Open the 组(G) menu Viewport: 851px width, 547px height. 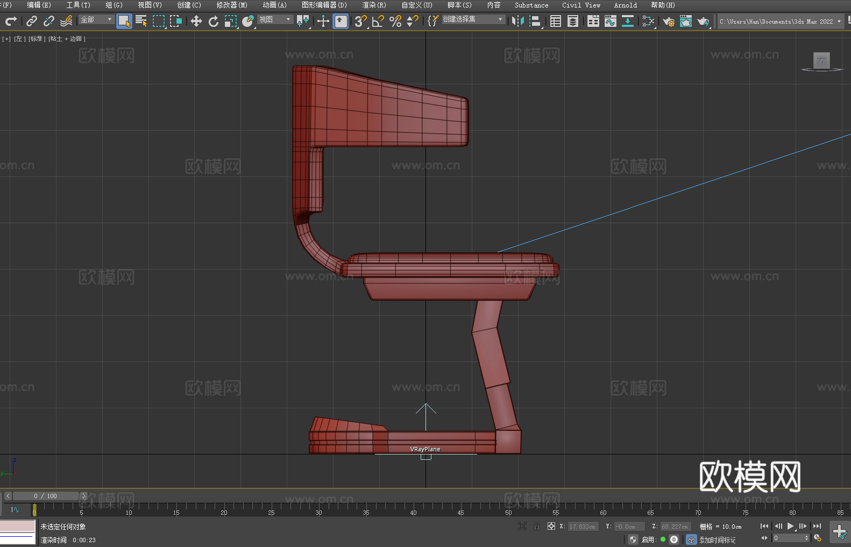[x=114, y=5]
